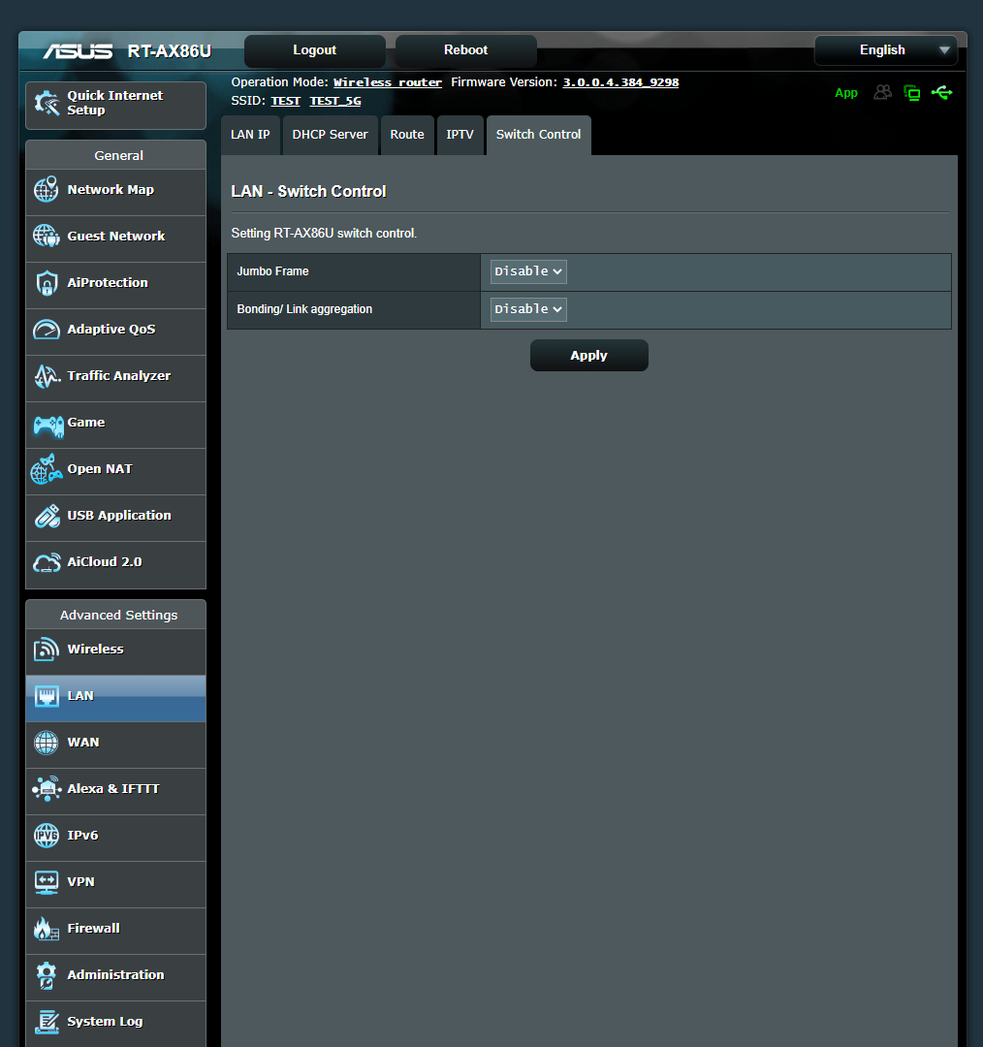The height and width of the screenshot is (1047, 983).
Task: Click the System Log notepad icon
Action: coord(47,1022)
